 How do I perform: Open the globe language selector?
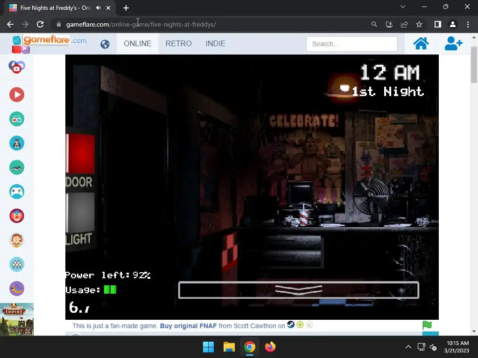point(105,44)
